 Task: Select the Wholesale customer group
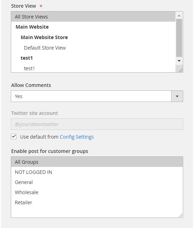click(x=97, y=192)
